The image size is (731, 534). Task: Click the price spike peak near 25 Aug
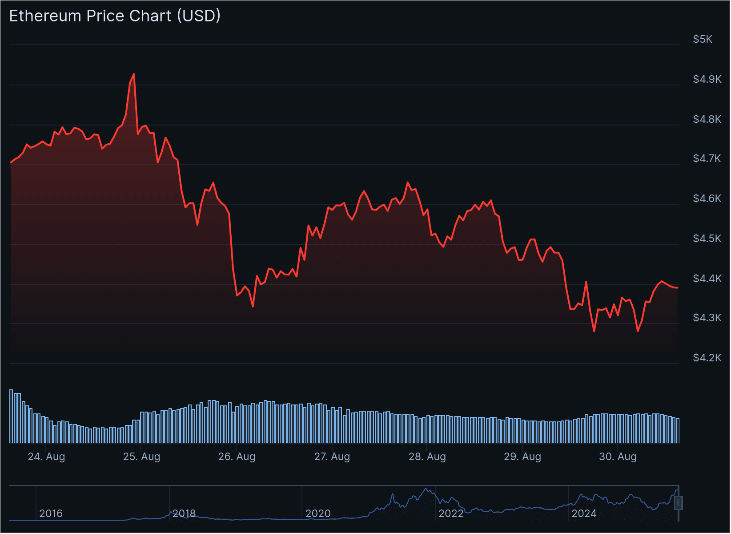click(134, 74)
